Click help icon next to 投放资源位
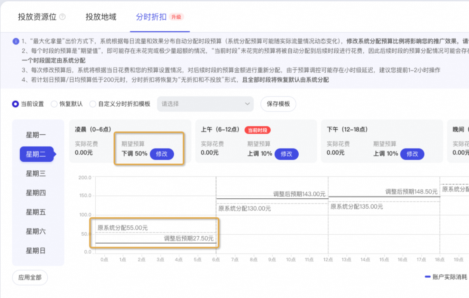The image size is (469, 298). pyautogui.click(x=62, y=17)
